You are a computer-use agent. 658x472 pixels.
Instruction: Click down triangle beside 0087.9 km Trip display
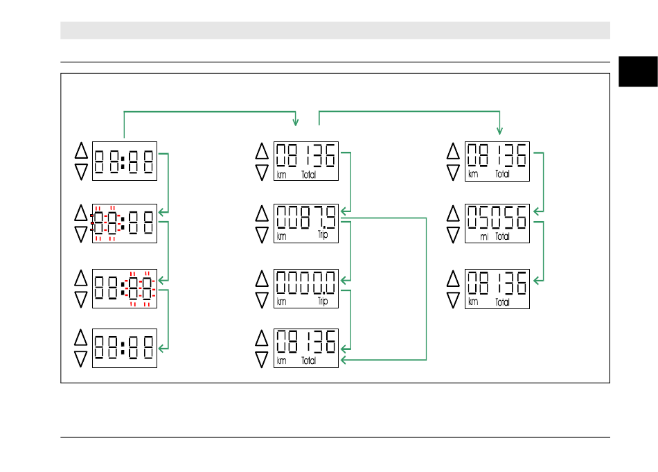(x=262, y=235)
